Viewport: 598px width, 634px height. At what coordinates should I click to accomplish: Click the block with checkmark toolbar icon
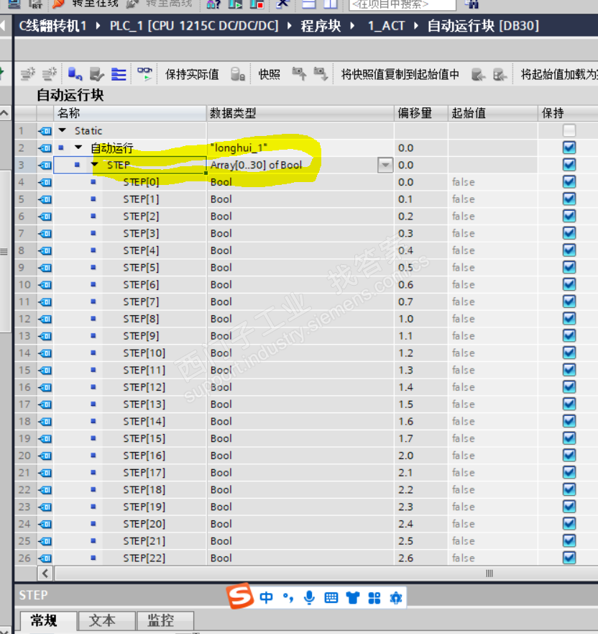96,74
